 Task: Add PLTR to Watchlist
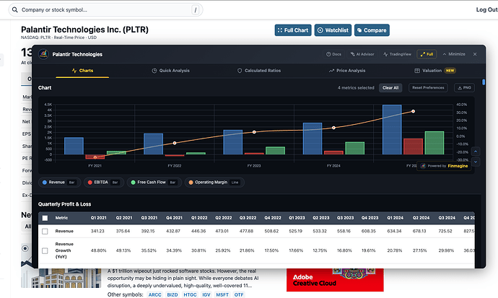pos(333,30)
